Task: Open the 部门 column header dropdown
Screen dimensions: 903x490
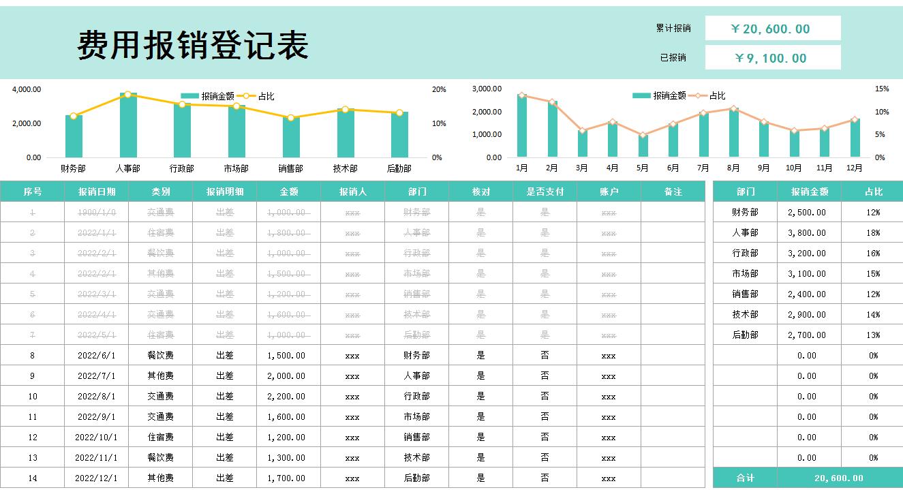Action: tap(416, 192)
